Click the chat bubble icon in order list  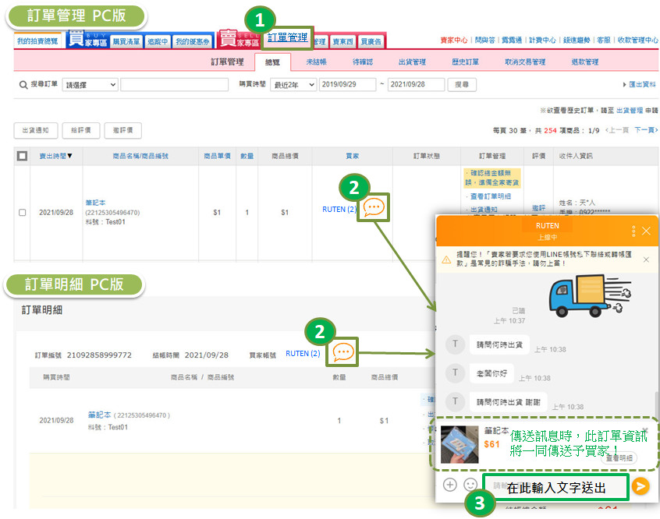(x=374, y=207)
